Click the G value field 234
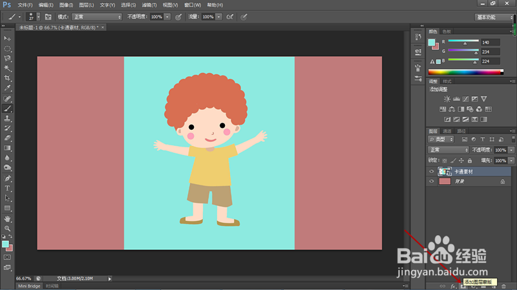The height and width of the screenshot is (290, 517). [x=491, y=52]
